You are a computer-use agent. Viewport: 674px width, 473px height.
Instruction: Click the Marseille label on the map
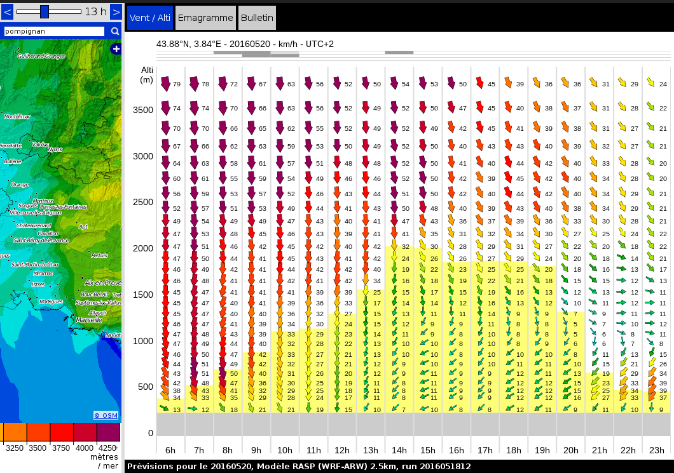click(x=88, y=320)
